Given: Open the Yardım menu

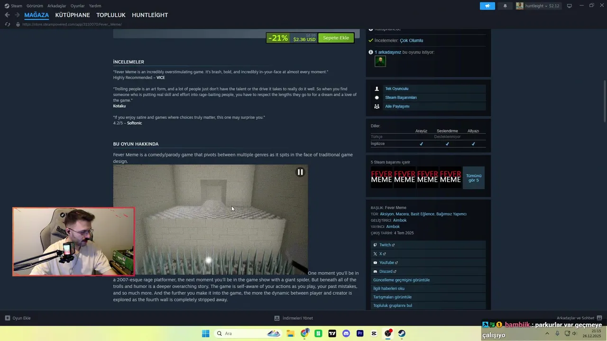Looking at the screenshot, I should (x=95, y=6).
